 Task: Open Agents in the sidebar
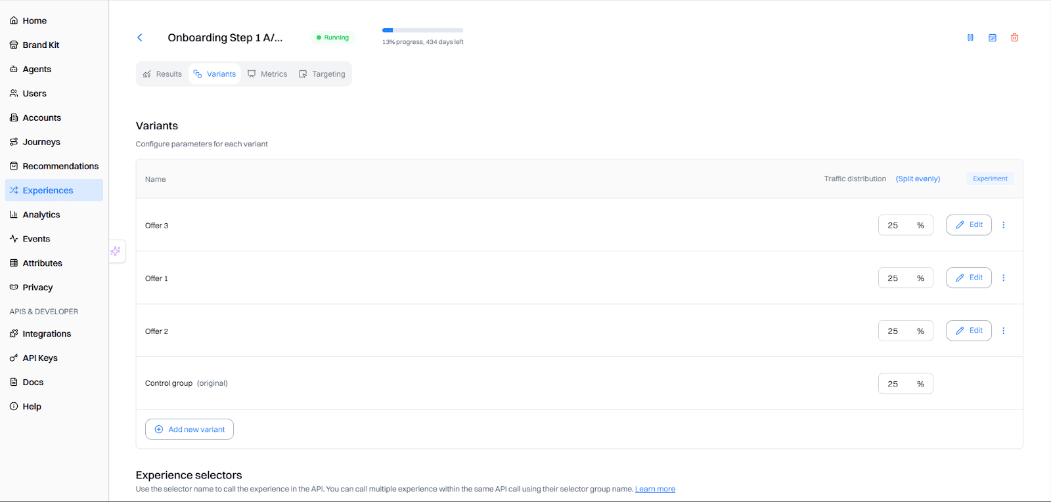(x=54, y=69)
